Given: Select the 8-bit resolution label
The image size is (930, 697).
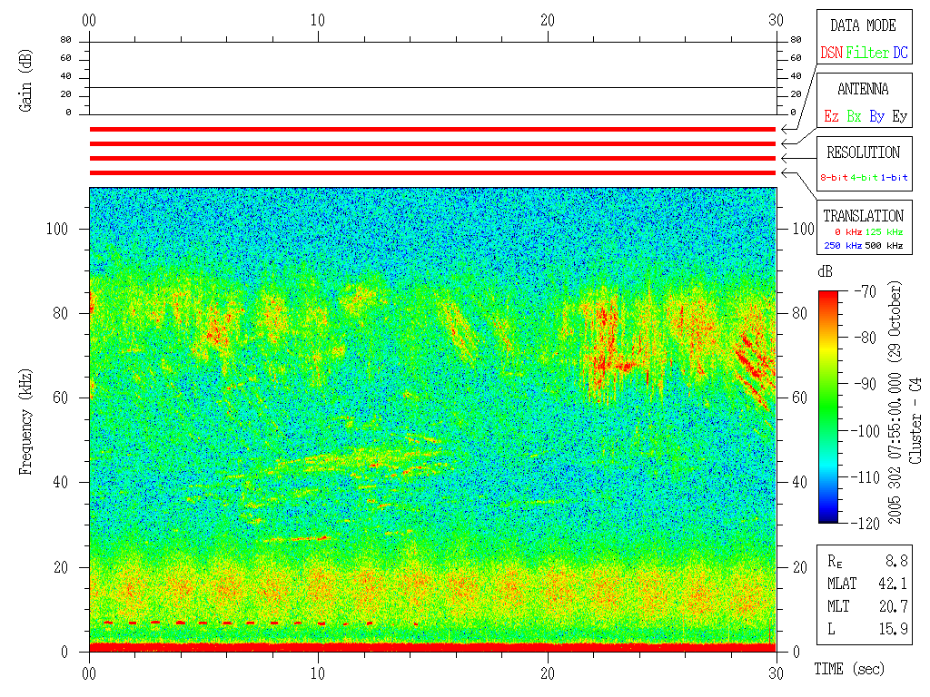Looking at the screenshot, I should tap(835, 178).
